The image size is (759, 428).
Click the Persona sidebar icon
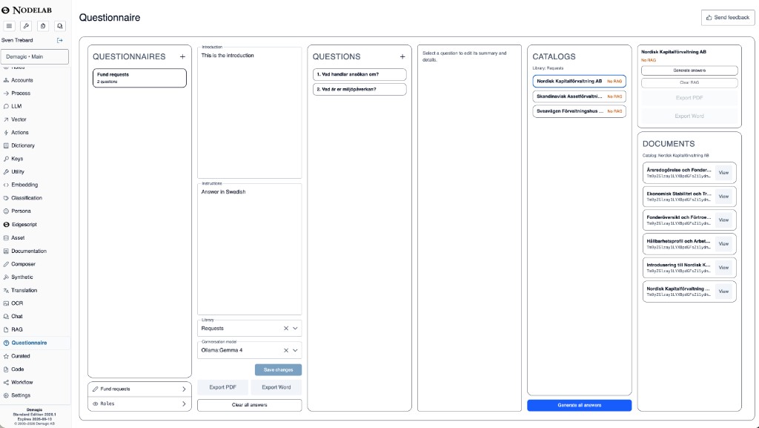(6, 211)
